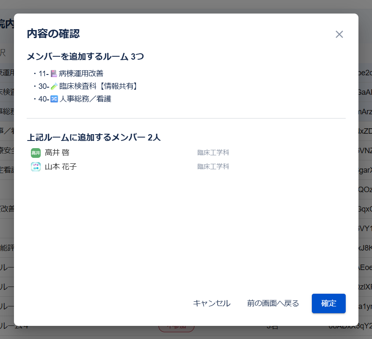Cancel the operation via キャンセル
The image size is (372, 339).
tap(211, 303)
